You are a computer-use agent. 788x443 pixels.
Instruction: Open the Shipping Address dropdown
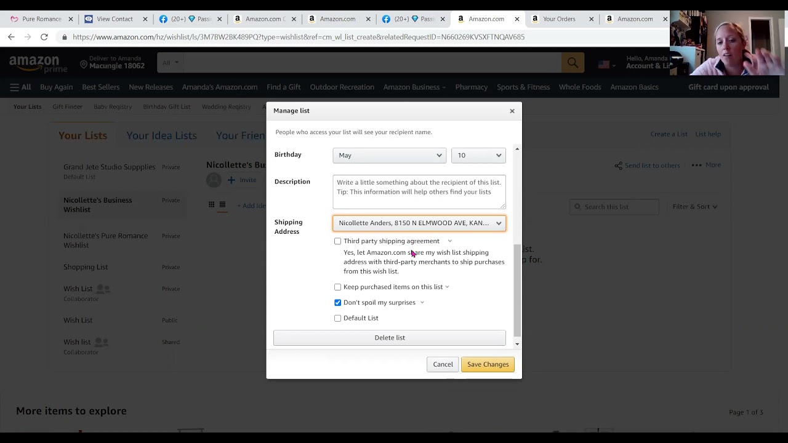[x=419, y=223]
